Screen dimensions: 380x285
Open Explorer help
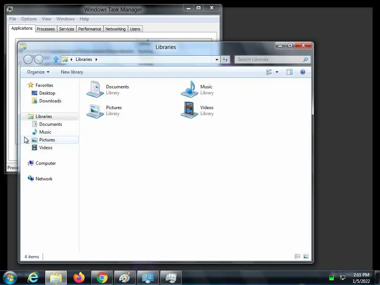(x=303, y=72)
